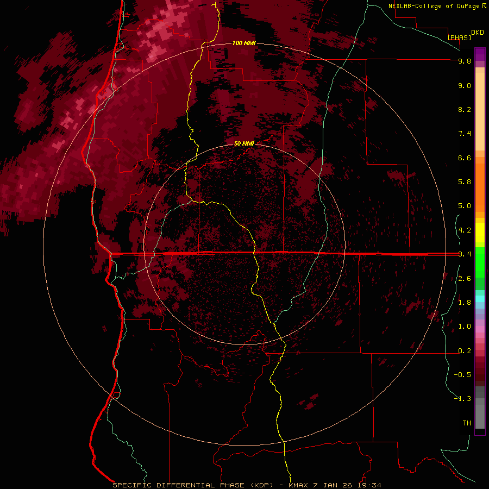489x489 pixels.
Task: Click the 1.8 scale value
Action: tap(465, 303)
